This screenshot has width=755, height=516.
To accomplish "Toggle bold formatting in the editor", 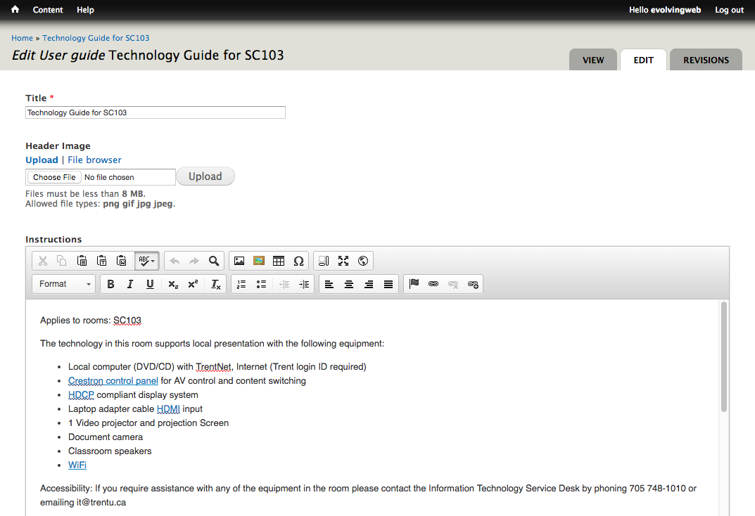I will tap(110, 284).
